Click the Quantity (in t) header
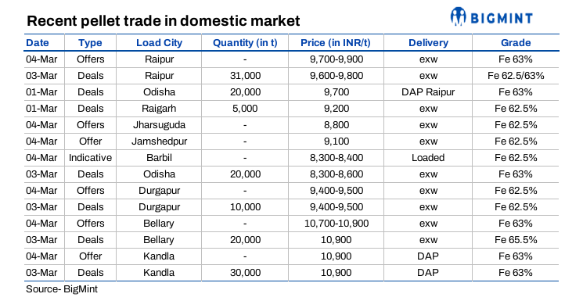This screenshot has width=583, height=308. tap(245, 43)
